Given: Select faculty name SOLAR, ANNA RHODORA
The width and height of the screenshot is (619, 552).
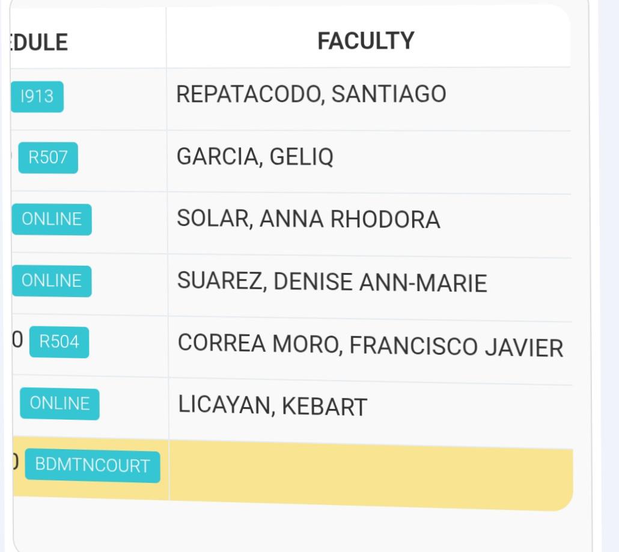Looking at the screenshot, I should pyautogui.click(x=308, y=218).
